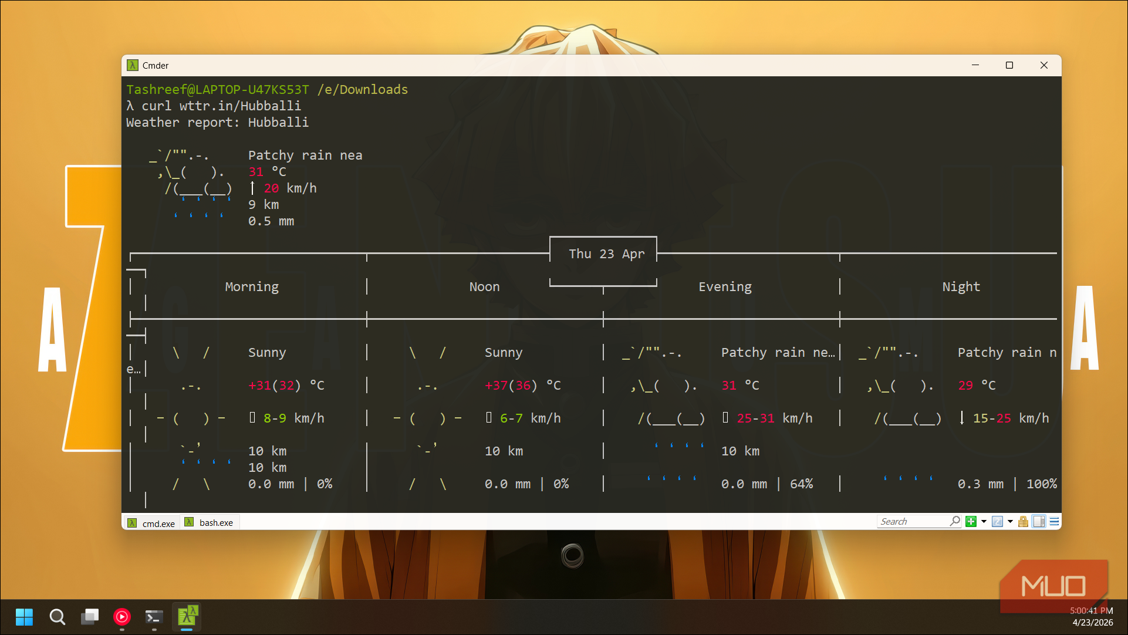Click the 'curl wttr.in/Hubballi' command text
The image size is (1128, 635).
[221, 106]
